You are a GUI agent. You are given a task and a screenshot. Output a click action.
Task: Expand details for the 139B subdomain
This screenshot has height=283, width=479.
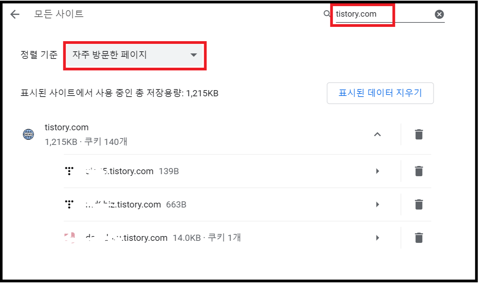(377, 171)
